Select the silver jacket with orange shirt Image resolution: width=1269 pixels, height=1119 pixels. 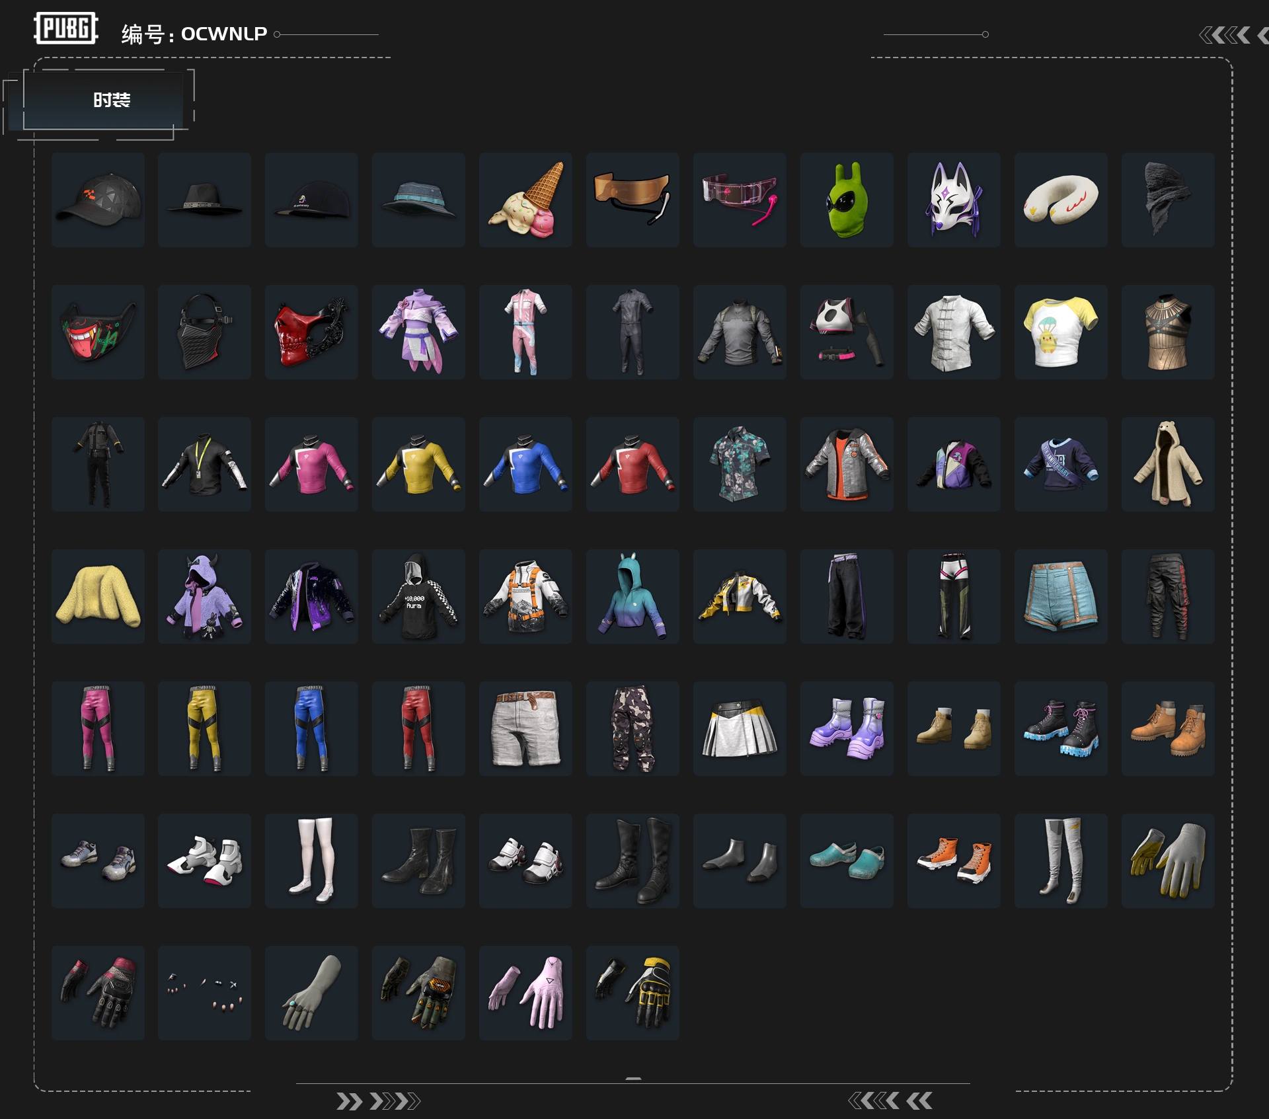[847, 464]
